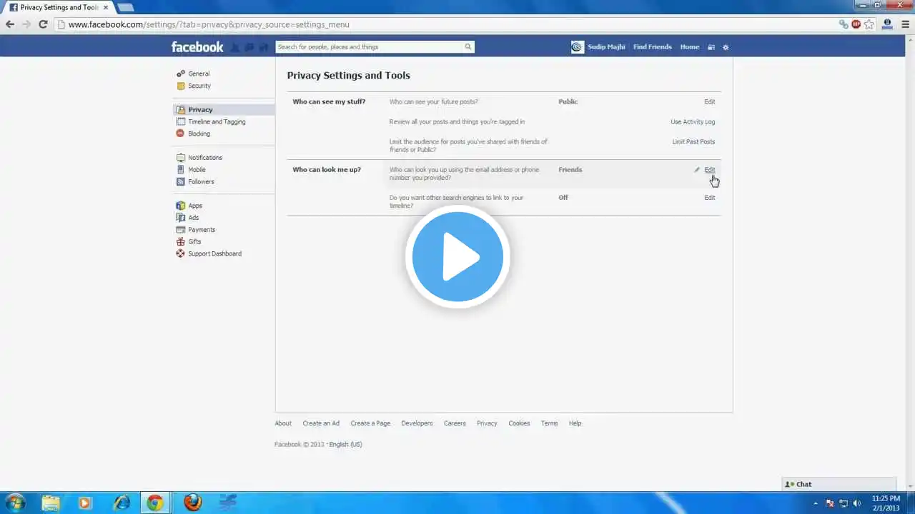Open the General settings icon in sidebar
Image resolution: width=915 pixels, height=514 pixels.
(x=181, y=74)
